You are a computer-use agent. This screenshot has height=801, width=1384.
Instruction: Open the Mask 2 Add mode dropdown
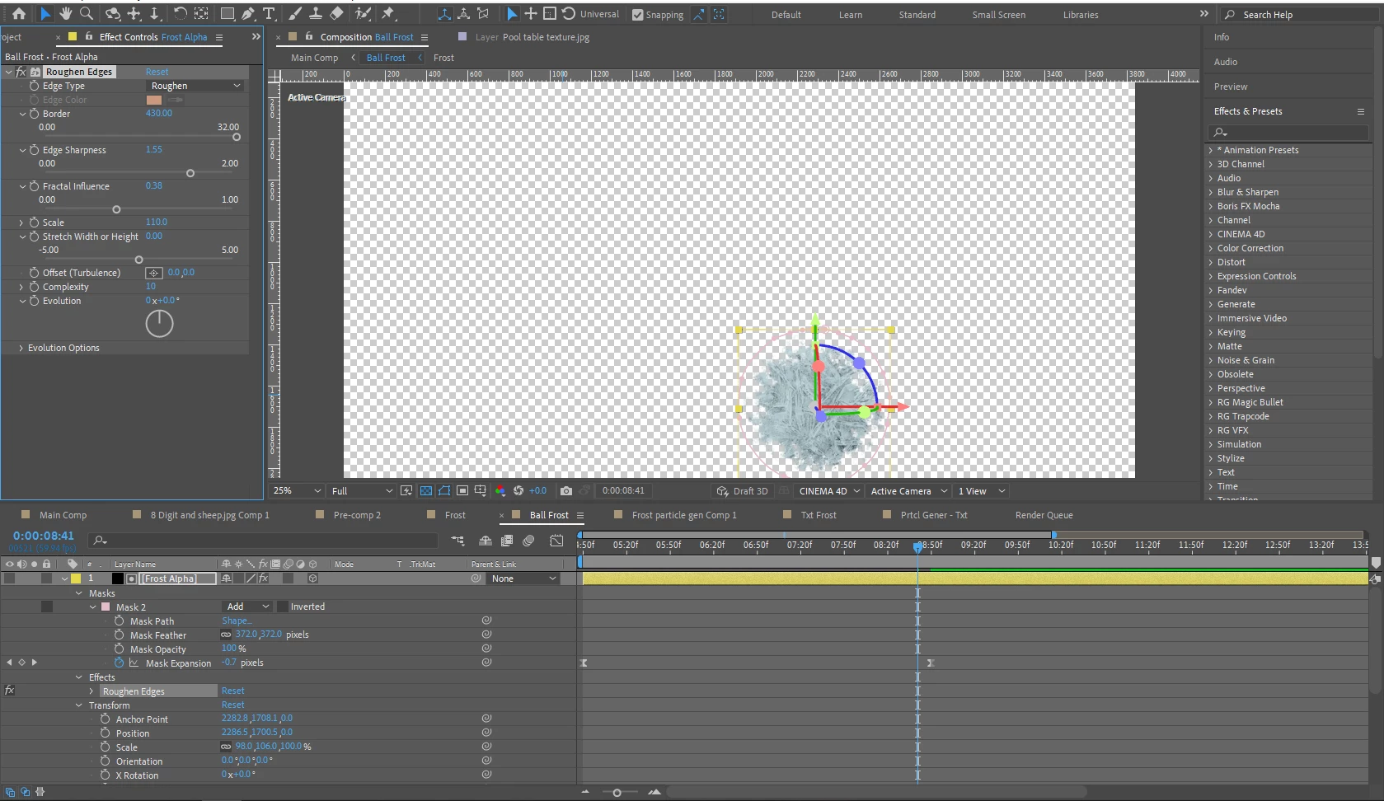tap(247, 607)
